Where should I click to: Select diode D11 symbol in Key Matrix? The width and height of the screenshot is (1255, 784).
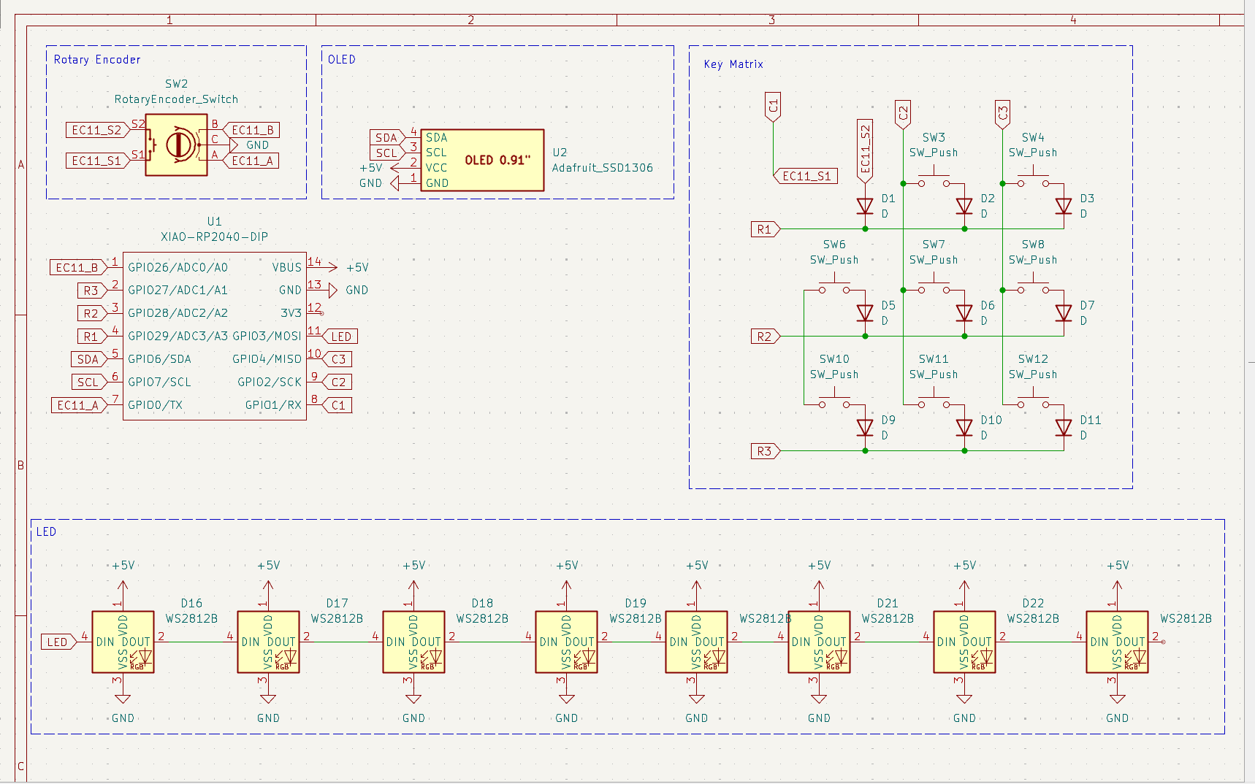[x=1064, y=428]
